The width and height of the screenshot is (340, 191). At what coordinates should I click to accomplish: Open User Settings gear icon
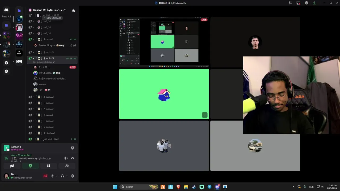pyautogui.click(x=73, y=176)
